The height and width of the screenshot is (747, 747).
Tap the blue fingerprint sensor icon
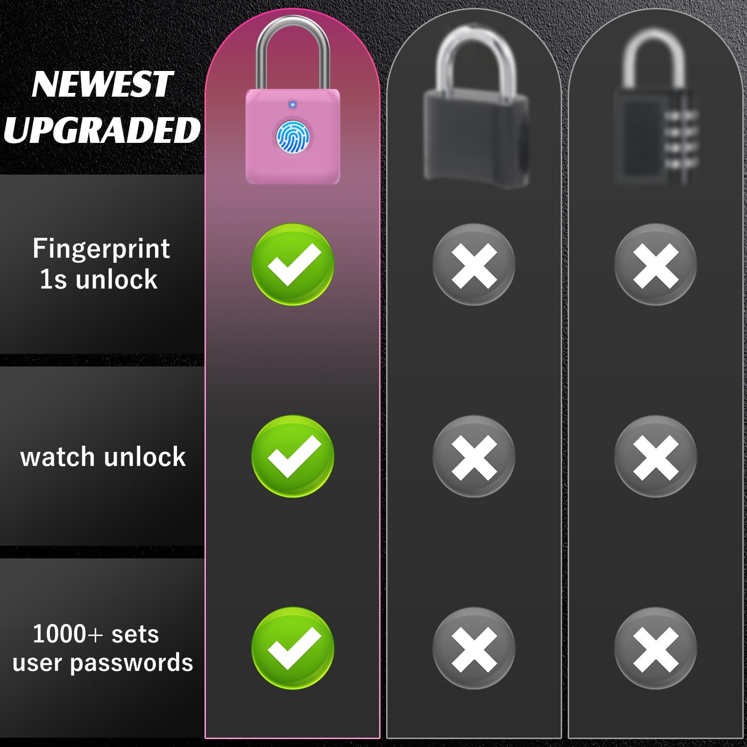click(293, 137)
